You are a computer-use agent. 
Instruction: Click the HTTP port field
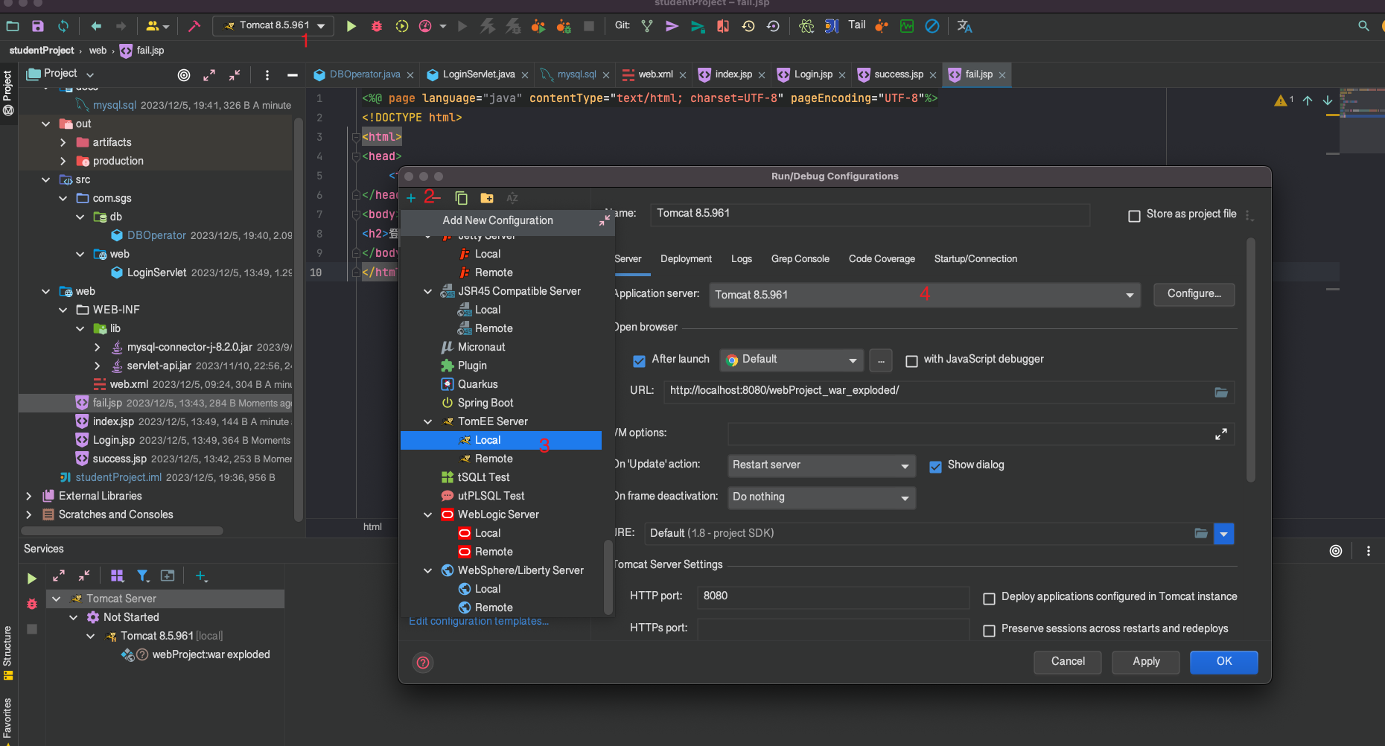pos(833,596)
